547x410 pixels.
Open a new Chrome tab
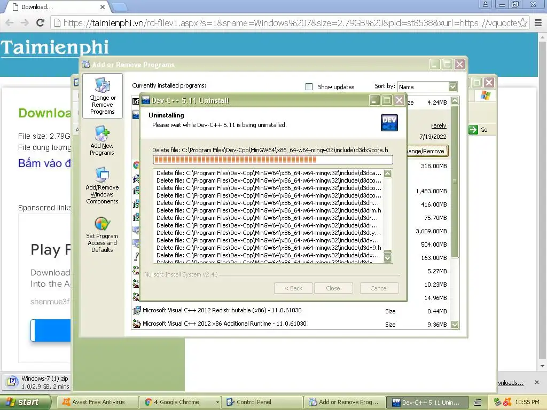[x=120, y=6]
